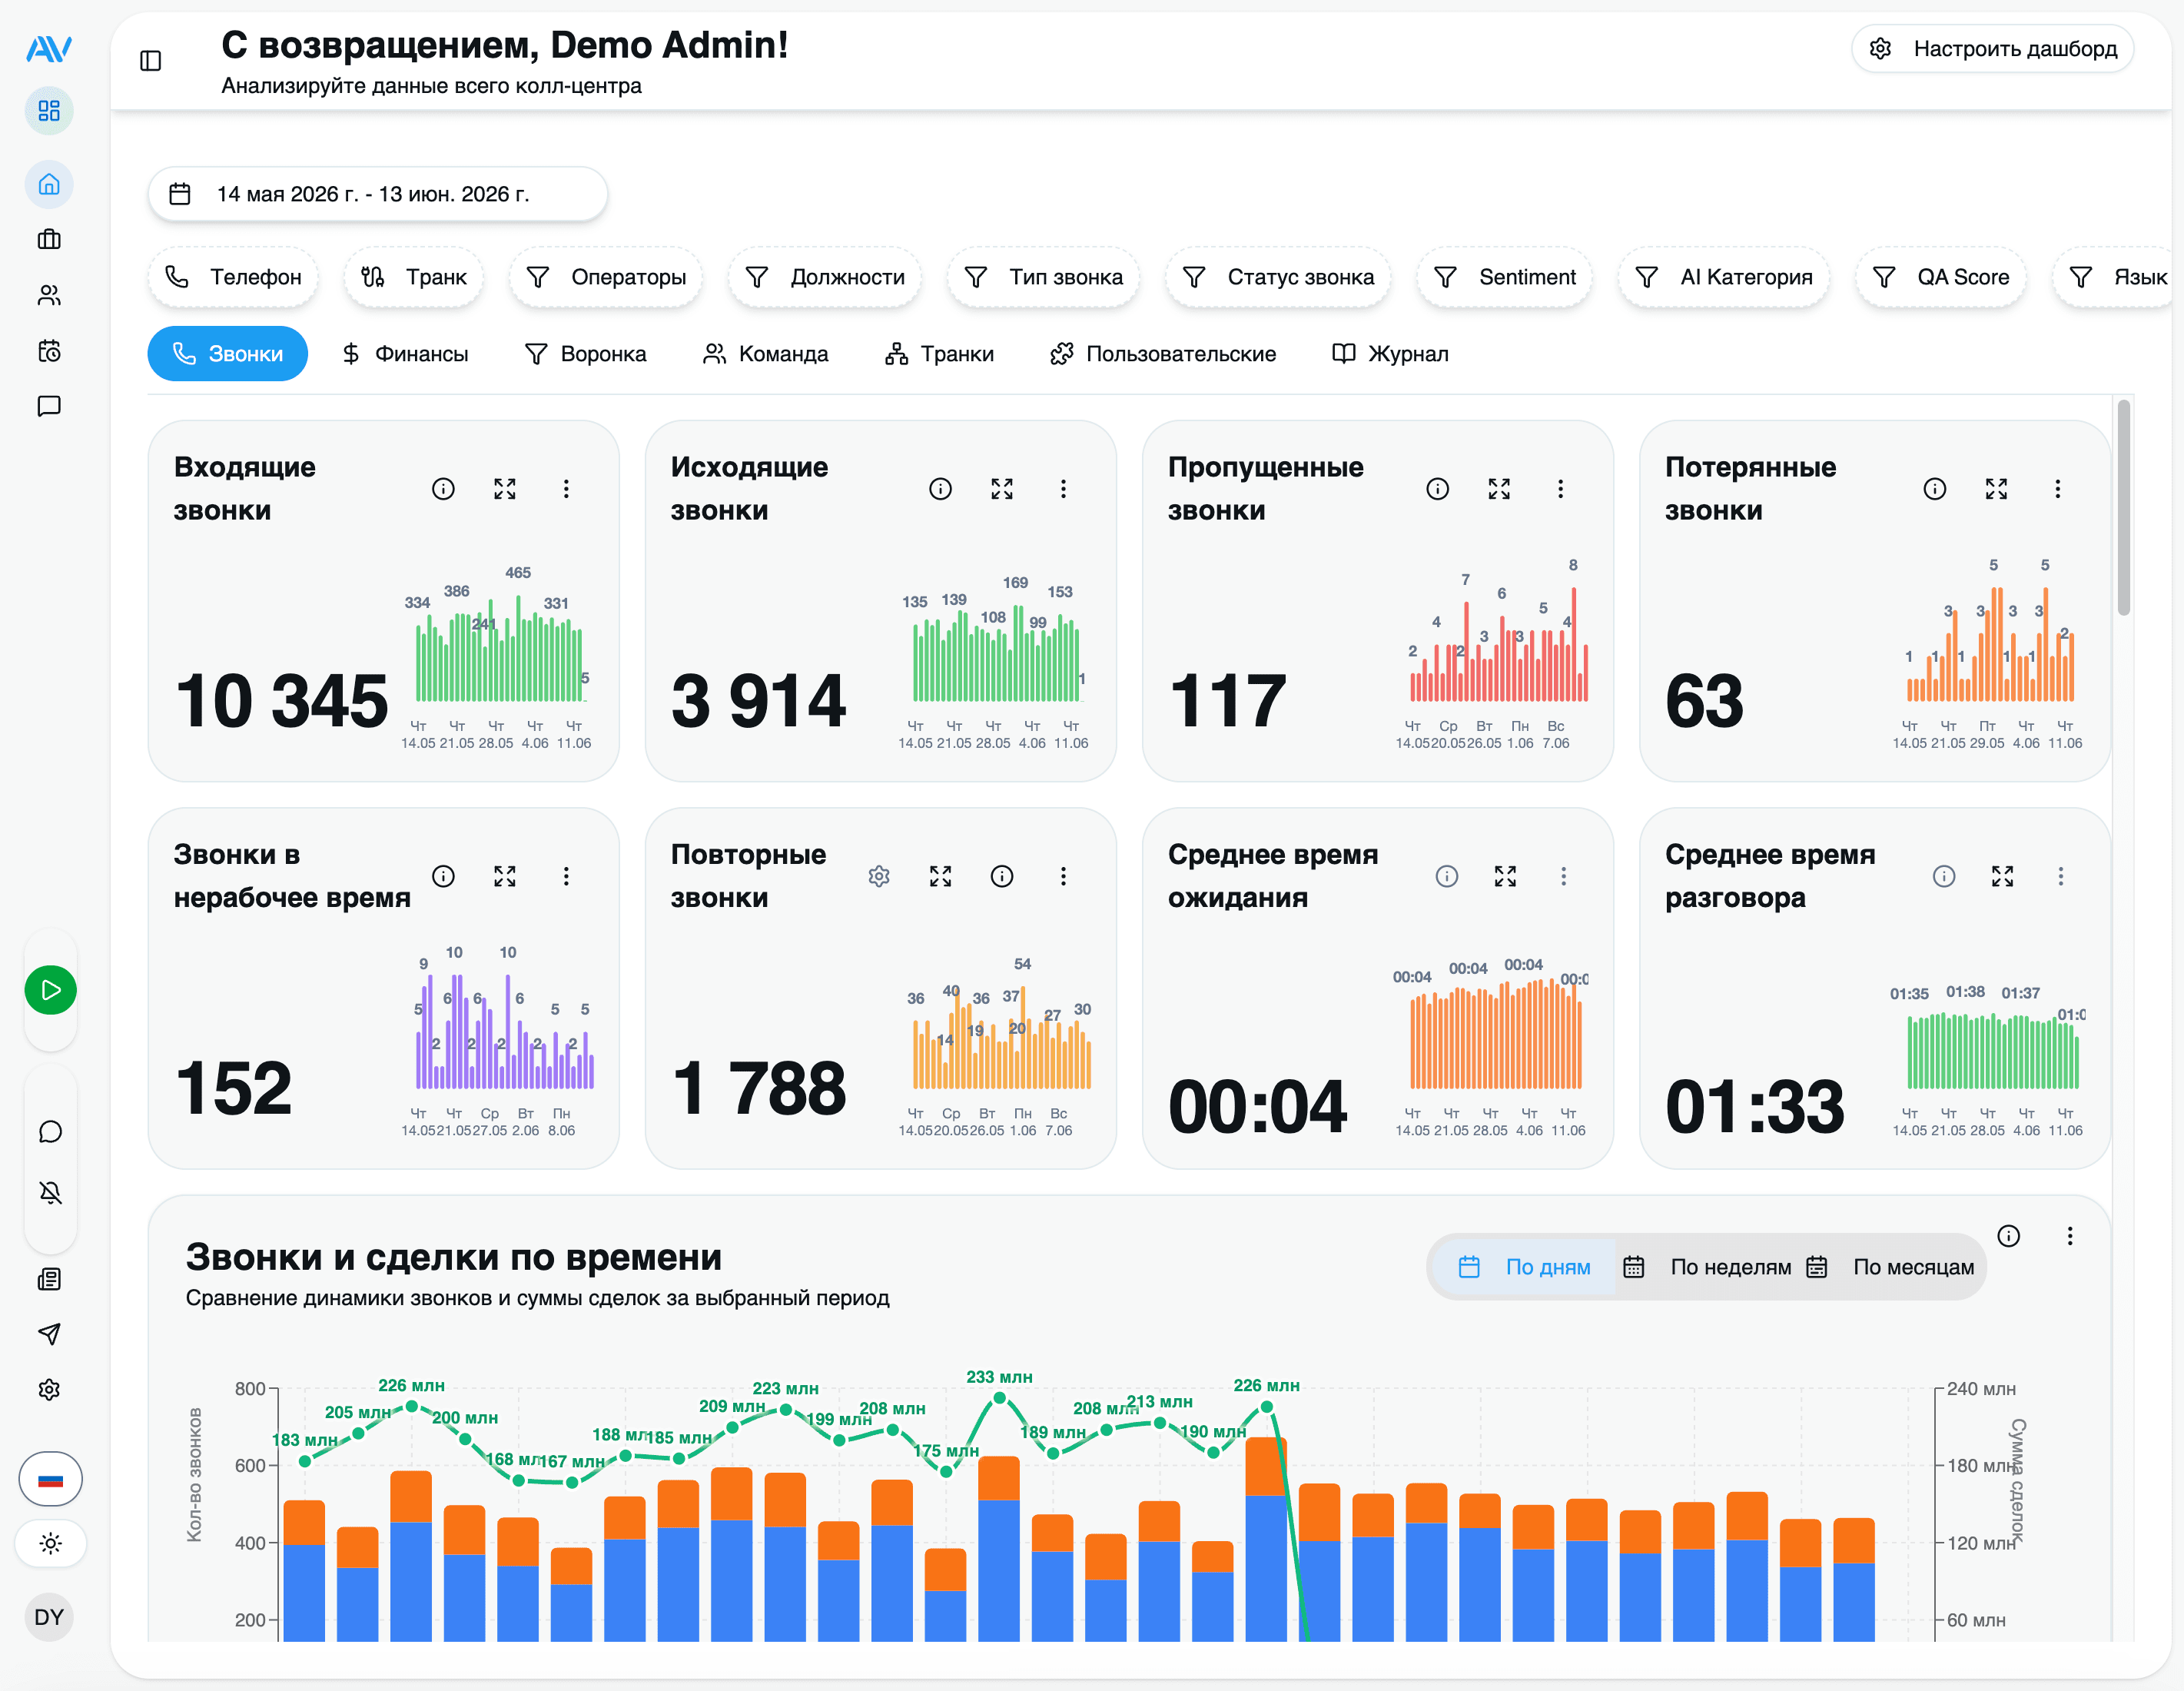
Task: Show info for Исходящие звонки card
Action: click(x=940, y=489)
